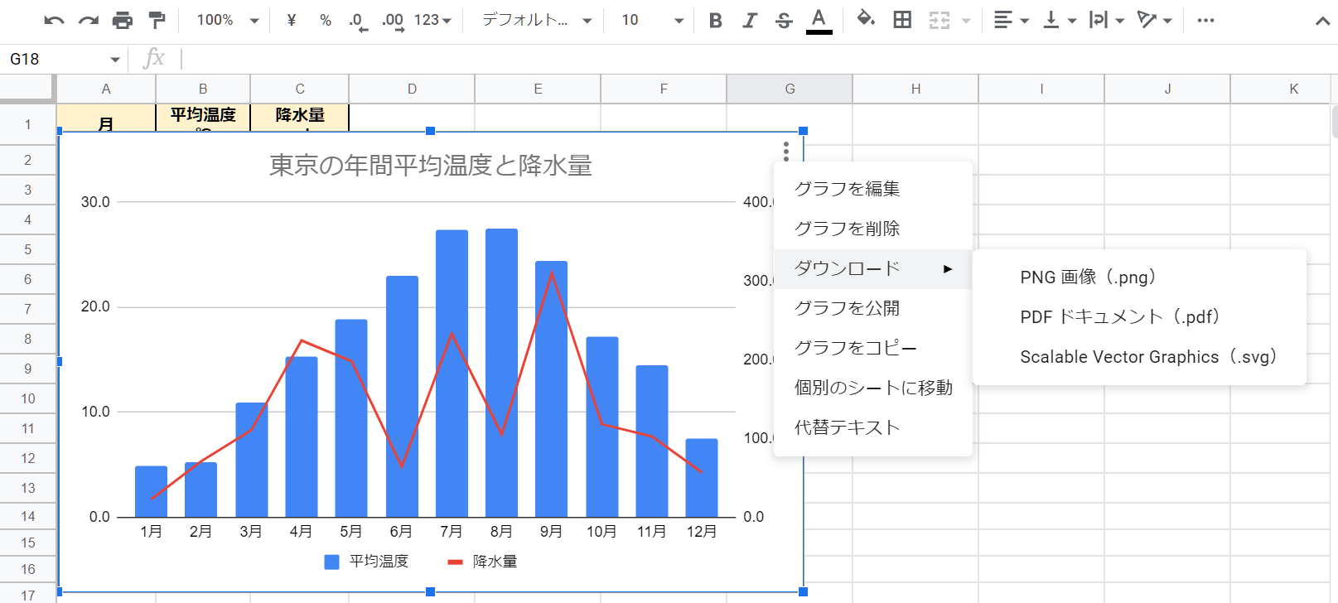The height and width of the screenshot is (603, 1338).
Task: Click the 30.0 left axis label
Action: point(95,202)
